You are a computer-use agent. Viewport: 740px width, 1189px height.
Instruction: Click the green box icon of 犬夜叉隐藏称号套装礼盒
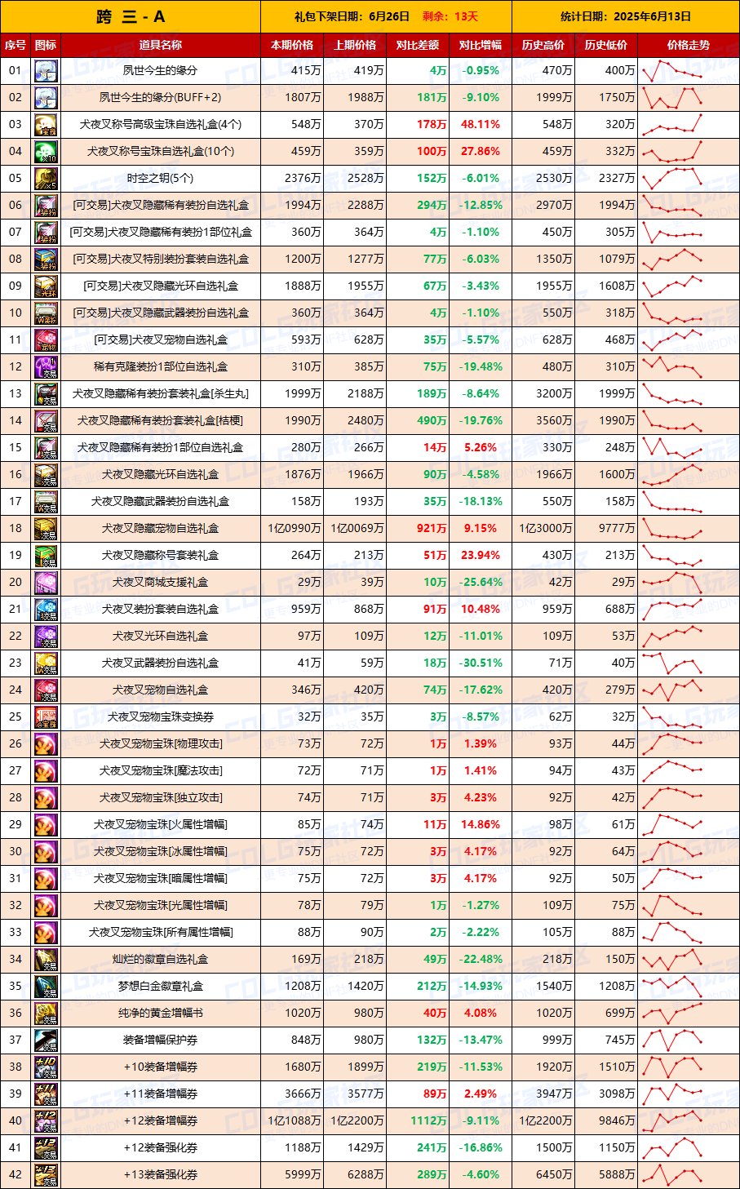point(46,556)
